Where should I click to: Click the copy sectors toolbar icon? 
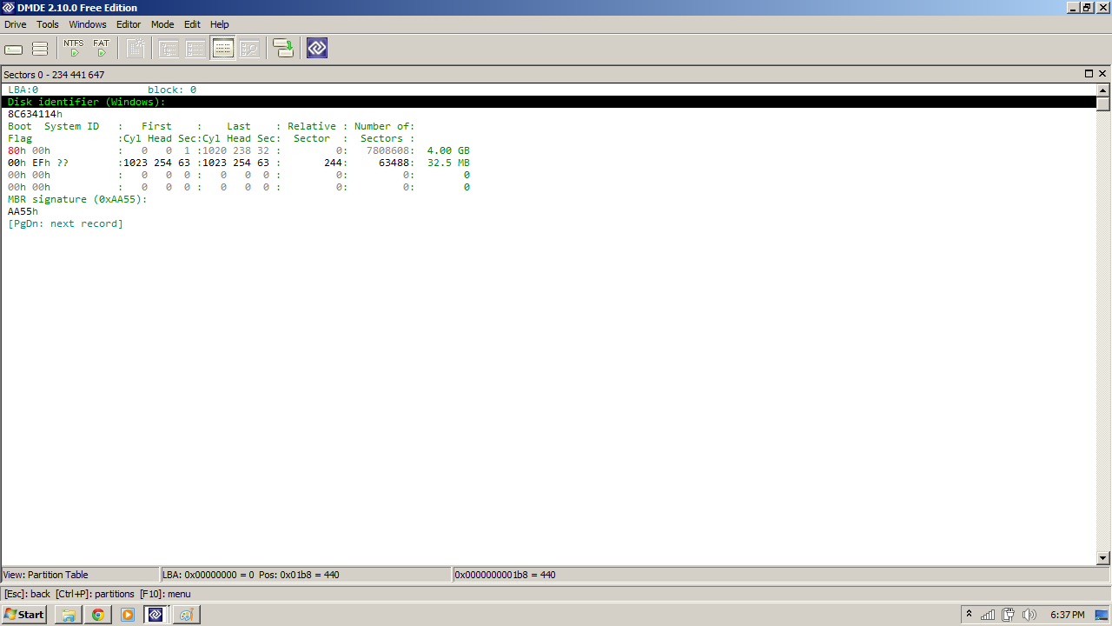click(283, 49)
